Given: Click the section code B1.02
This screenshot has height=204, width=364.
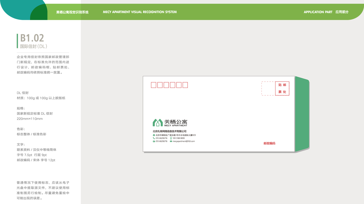Looking at the screenshot, I should (32, 38).
